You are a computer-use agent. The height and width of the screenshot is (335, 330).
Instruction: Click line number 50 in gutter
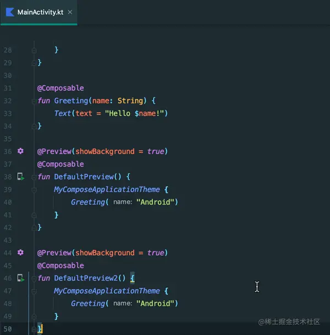tap(8, 329)
